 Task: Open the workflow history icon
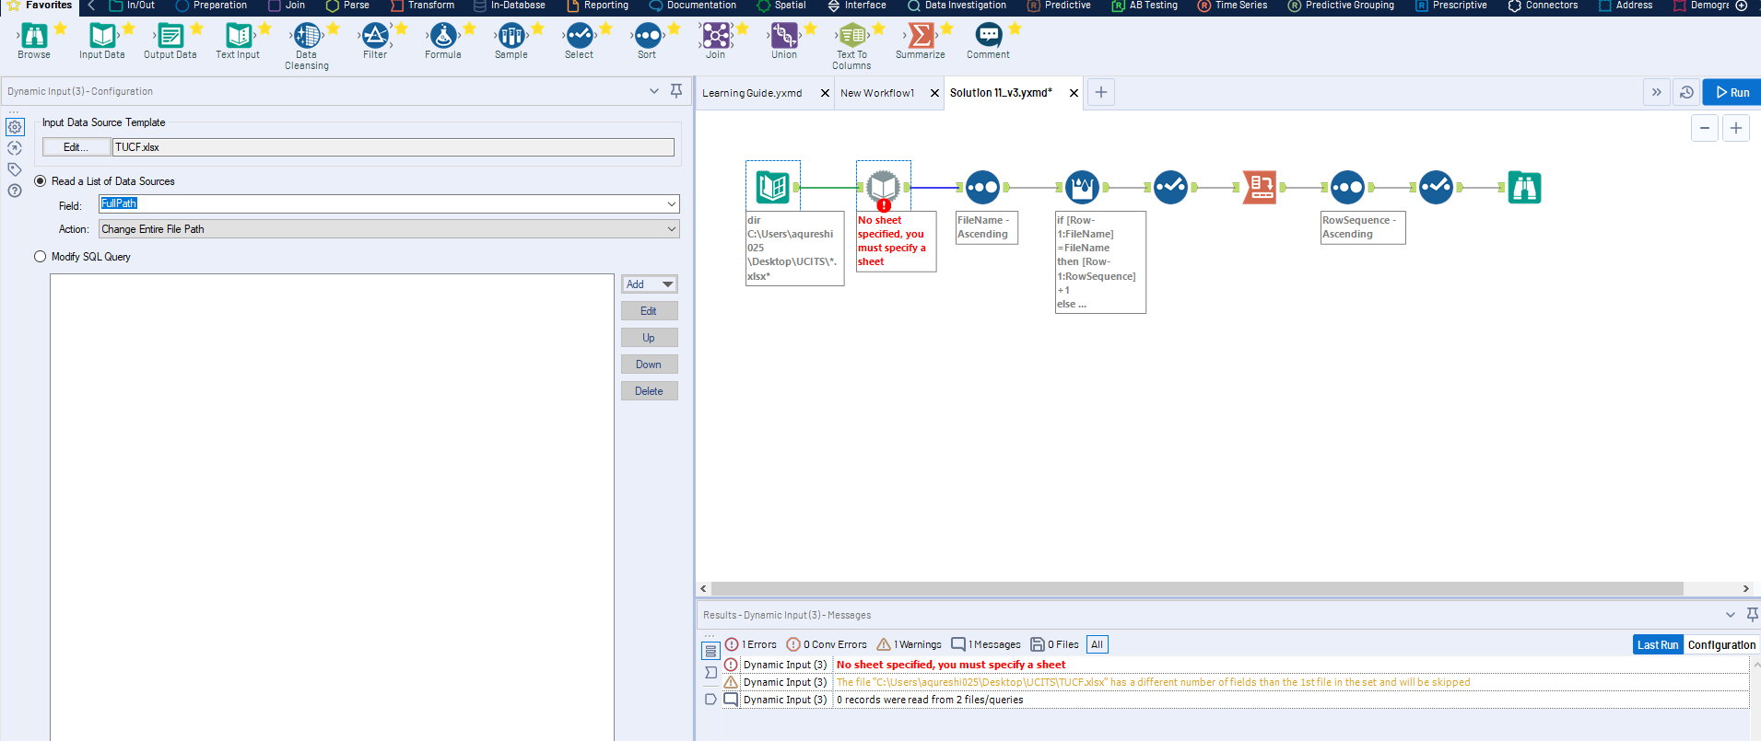click(x=1686, y=92)
